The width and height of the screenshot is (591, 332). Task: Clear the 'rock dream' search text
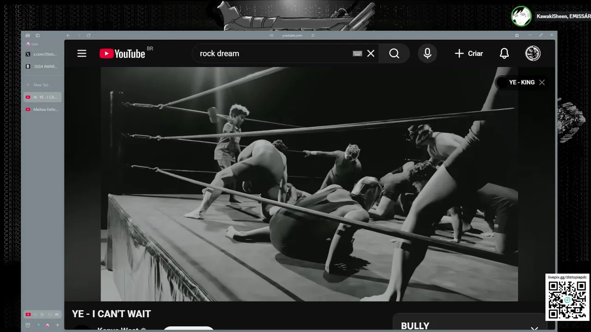click(371, 53)
